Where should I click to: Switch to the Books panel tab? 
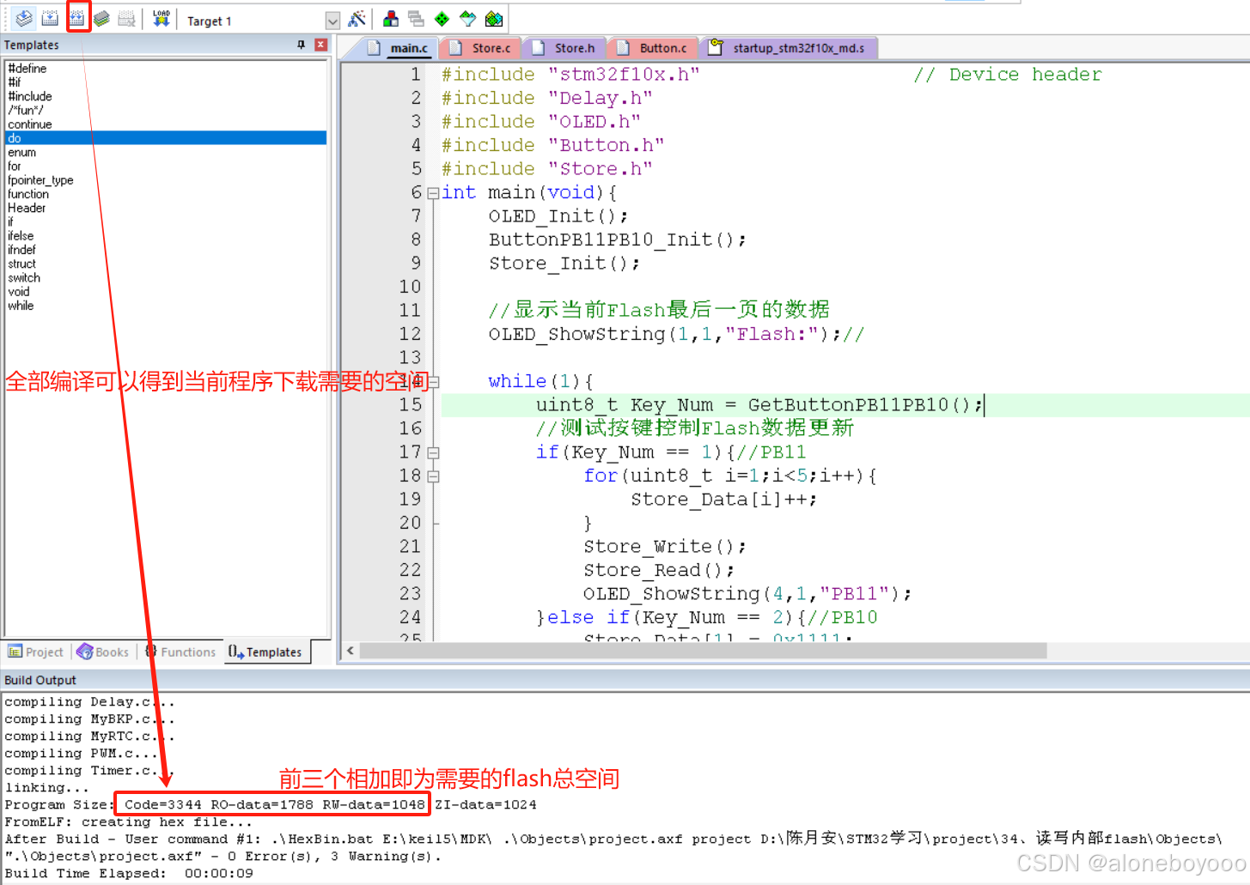(x=103, y=652)
